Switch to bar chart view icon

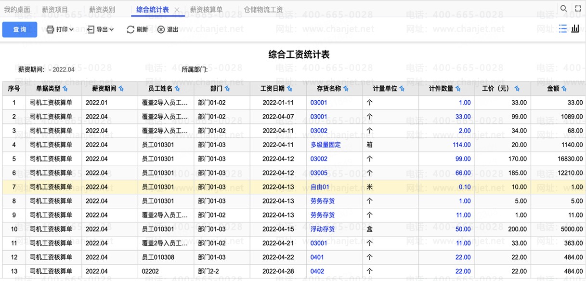575,29
